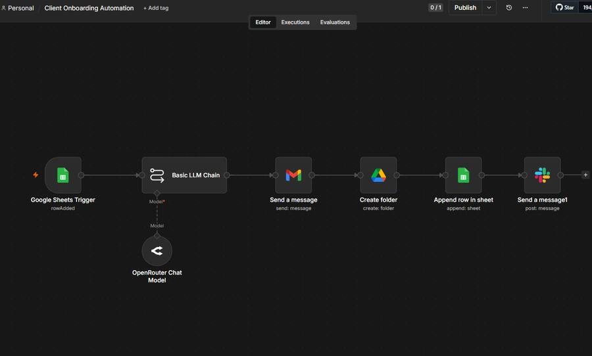Viewport: 592px width, 356px height.
Task: Select the Google Drive Create folder node
Action: (x=378, y=175)
